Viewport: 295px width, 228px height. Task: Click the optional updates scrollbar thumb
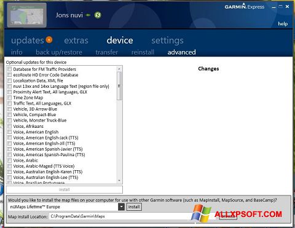(x=119, y=86)
